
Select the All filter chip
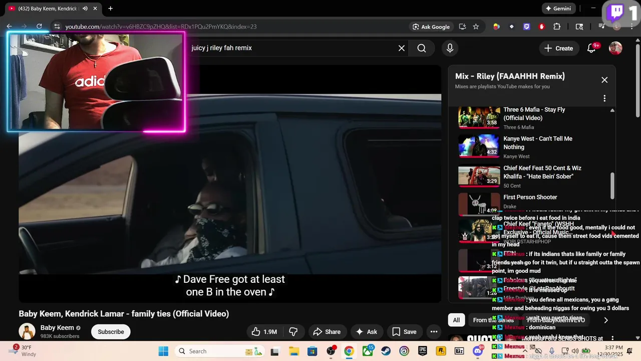point(456,320)
